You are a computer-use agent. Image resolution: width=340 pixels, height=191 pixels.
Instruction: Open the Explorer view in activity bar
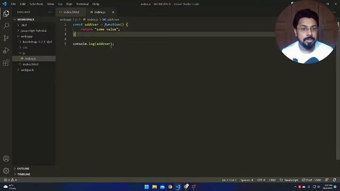6,14
